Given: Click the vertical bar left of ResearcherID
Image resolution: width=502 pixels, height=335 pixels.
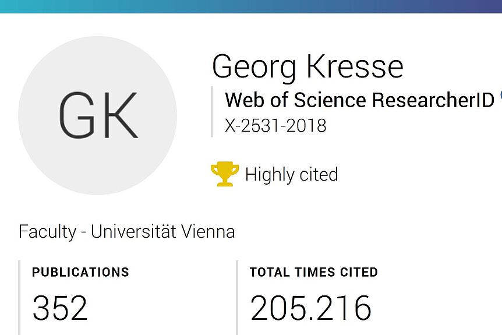Looking at the screenshot, I should 212,112.
